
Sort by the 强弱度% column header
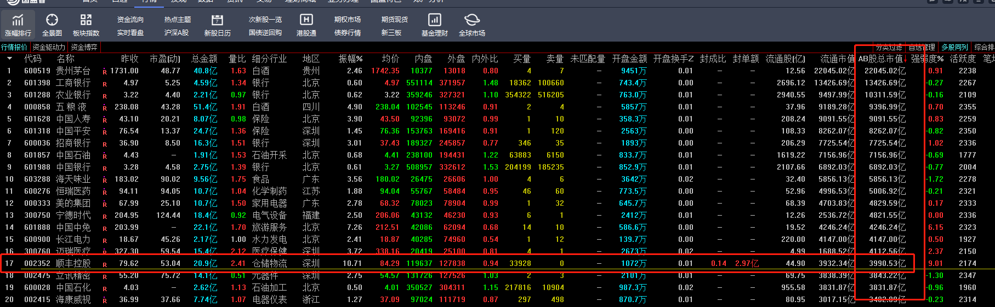[x=928, y=59]
